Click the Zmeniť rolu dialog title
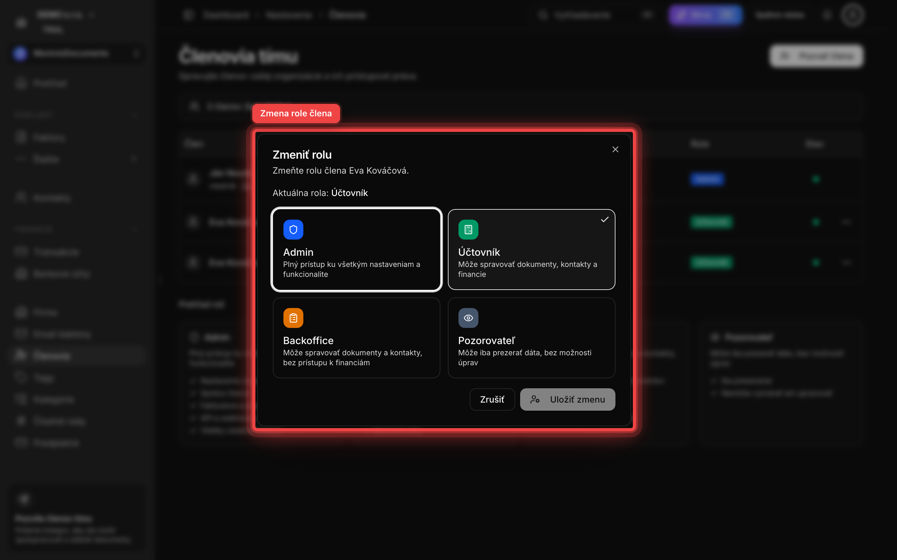The height and width of the screenshot is (560, 897). (x=302, y=155)
